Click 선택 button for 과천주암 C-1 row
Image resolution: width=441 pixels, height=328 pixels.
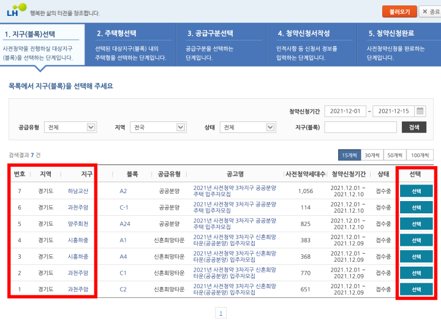[x=417, y=207]
